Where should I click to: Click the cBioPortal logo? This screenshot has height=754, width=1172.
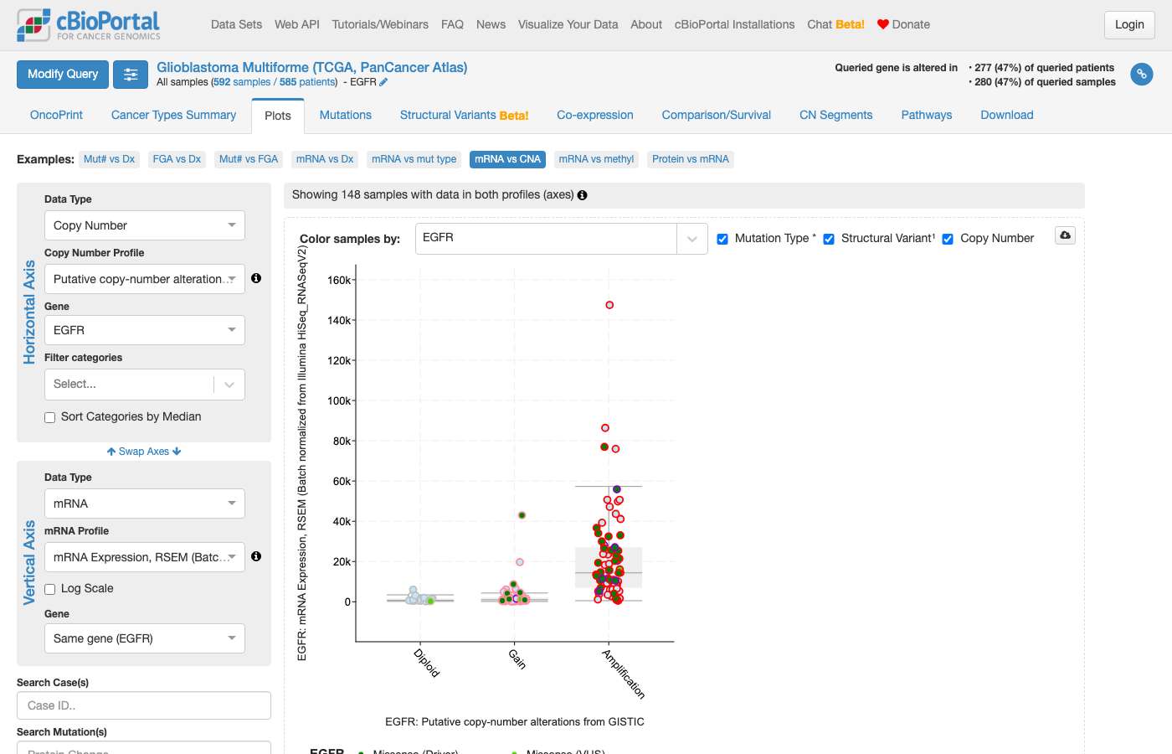tap(89, 25)
